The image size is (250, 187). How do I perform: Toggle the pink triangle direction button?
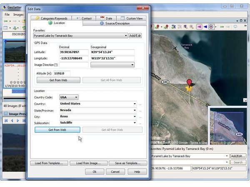(199, 27)
